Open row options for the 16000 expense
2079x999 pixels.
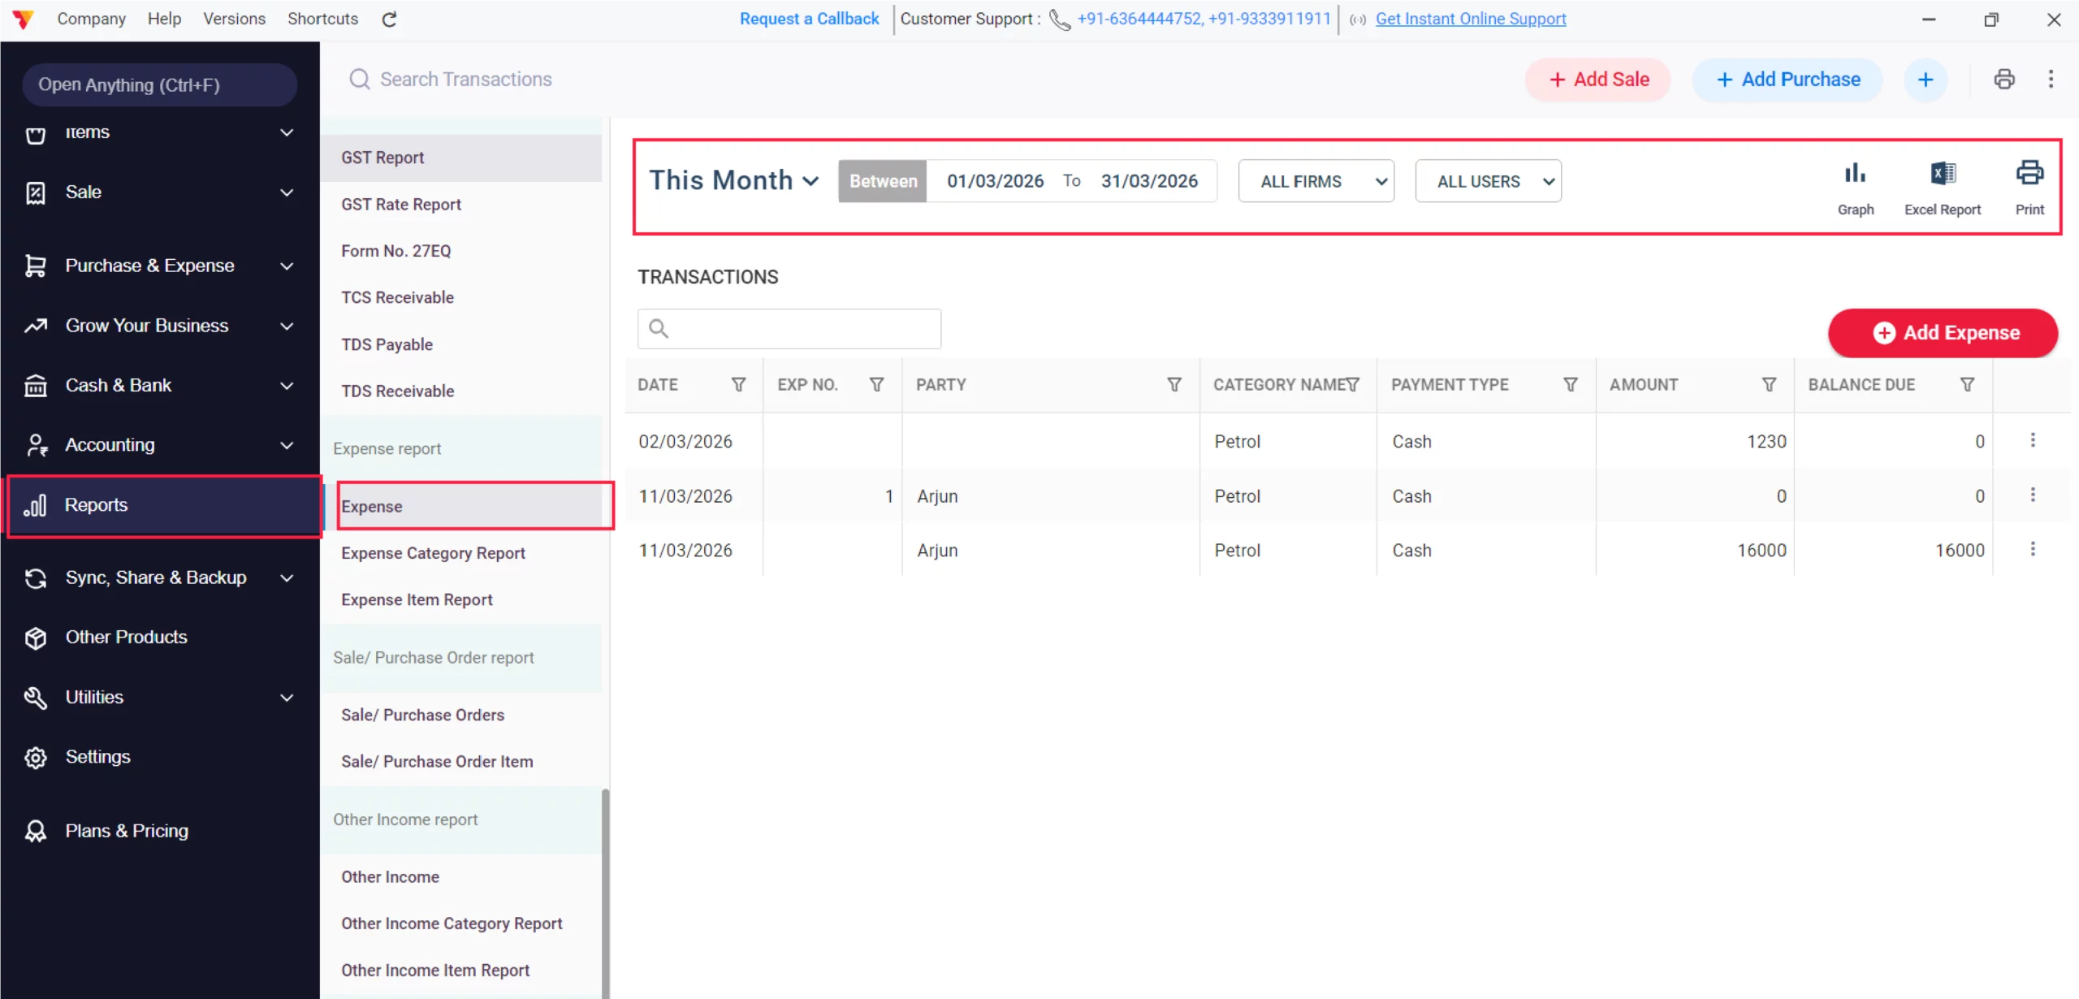pyautogui.click(x=2032, y=550)
